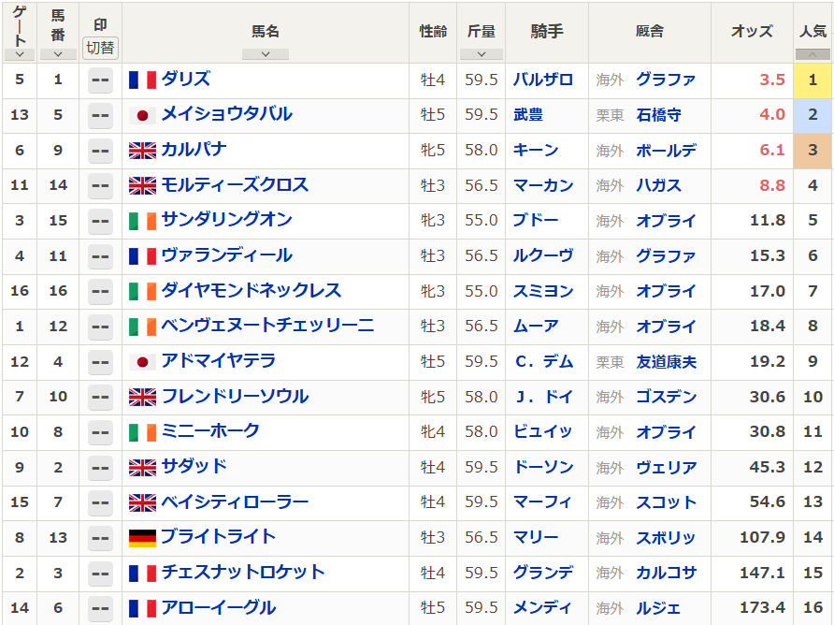Toggle mark selector for サンダリングオン row
The height and width of the screenshot is (625, 834).
click(x=100, y=222)
